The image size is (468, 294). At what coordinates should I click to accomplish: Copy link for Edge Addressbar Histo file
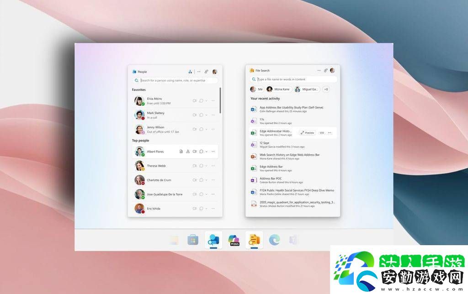click(x=322, y=133)
